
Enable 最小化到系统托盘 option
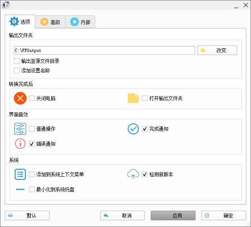coord(32,189)
